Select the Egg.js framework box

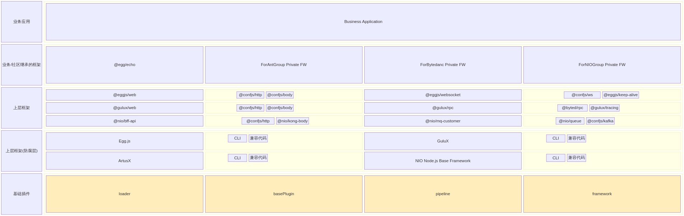pos(125,141)
